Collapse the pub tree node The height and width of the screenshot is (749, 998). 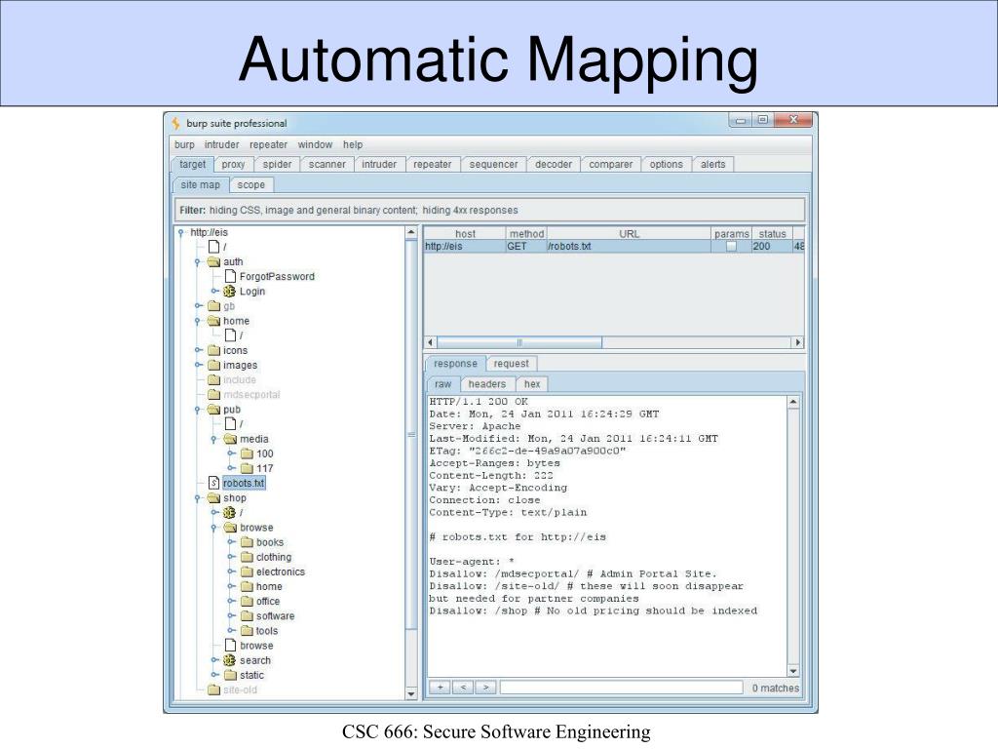click(x=198, y=411)
